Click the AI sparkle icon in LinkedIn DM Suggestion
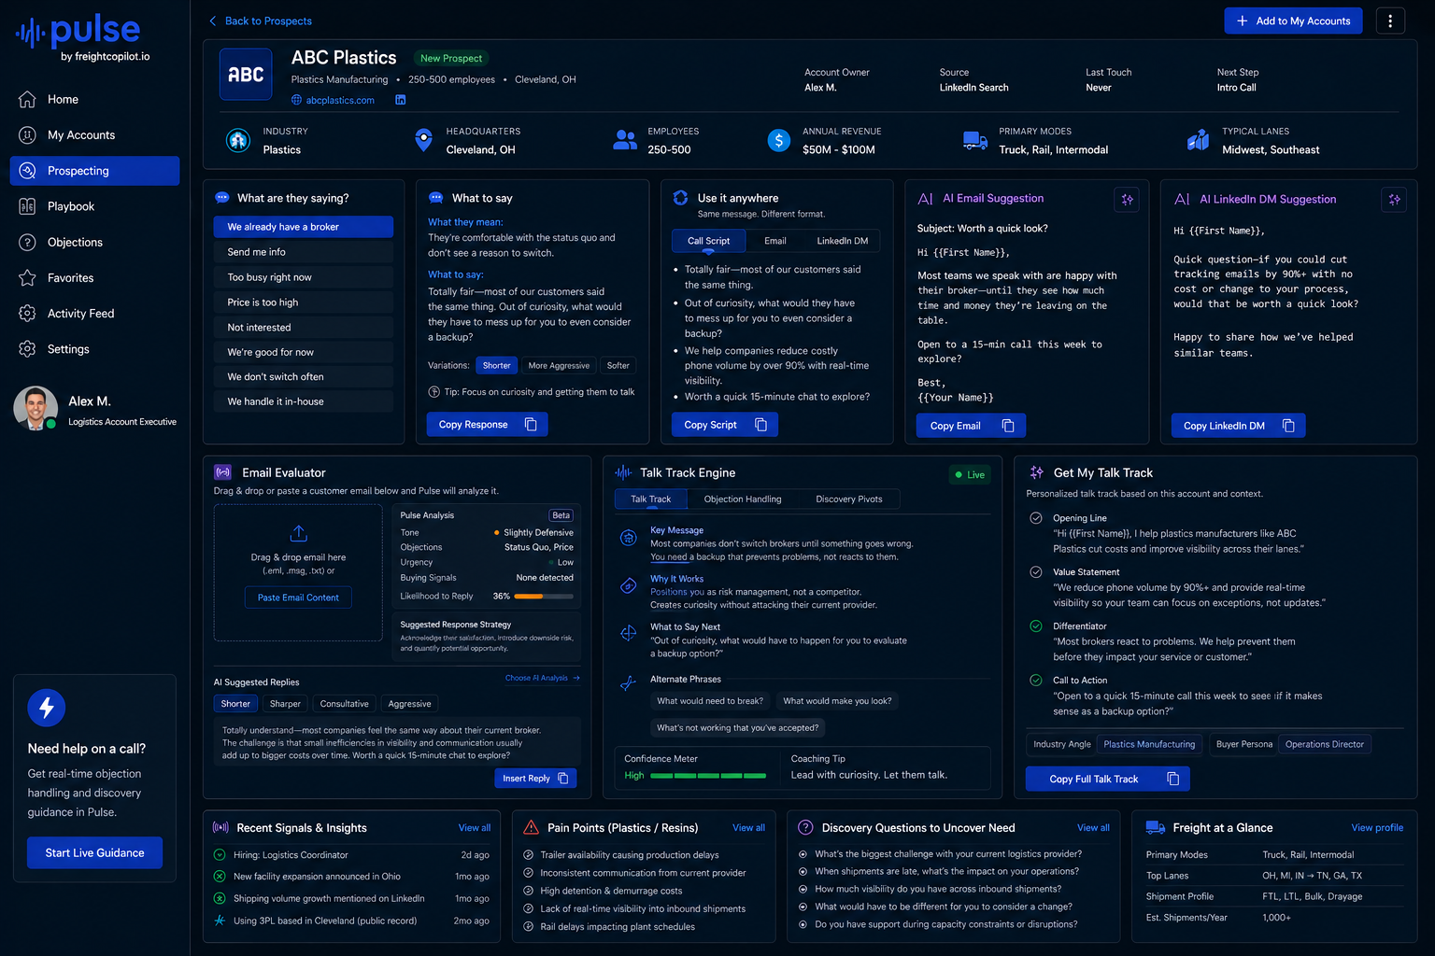 (x=1394, y=199)
